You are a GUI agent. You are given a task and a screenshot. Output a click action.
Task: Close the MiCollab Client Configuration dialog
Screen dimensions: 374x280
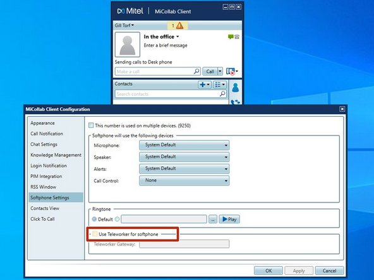click(342, 109)
